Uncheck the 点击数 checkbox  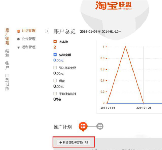[55, 41]
